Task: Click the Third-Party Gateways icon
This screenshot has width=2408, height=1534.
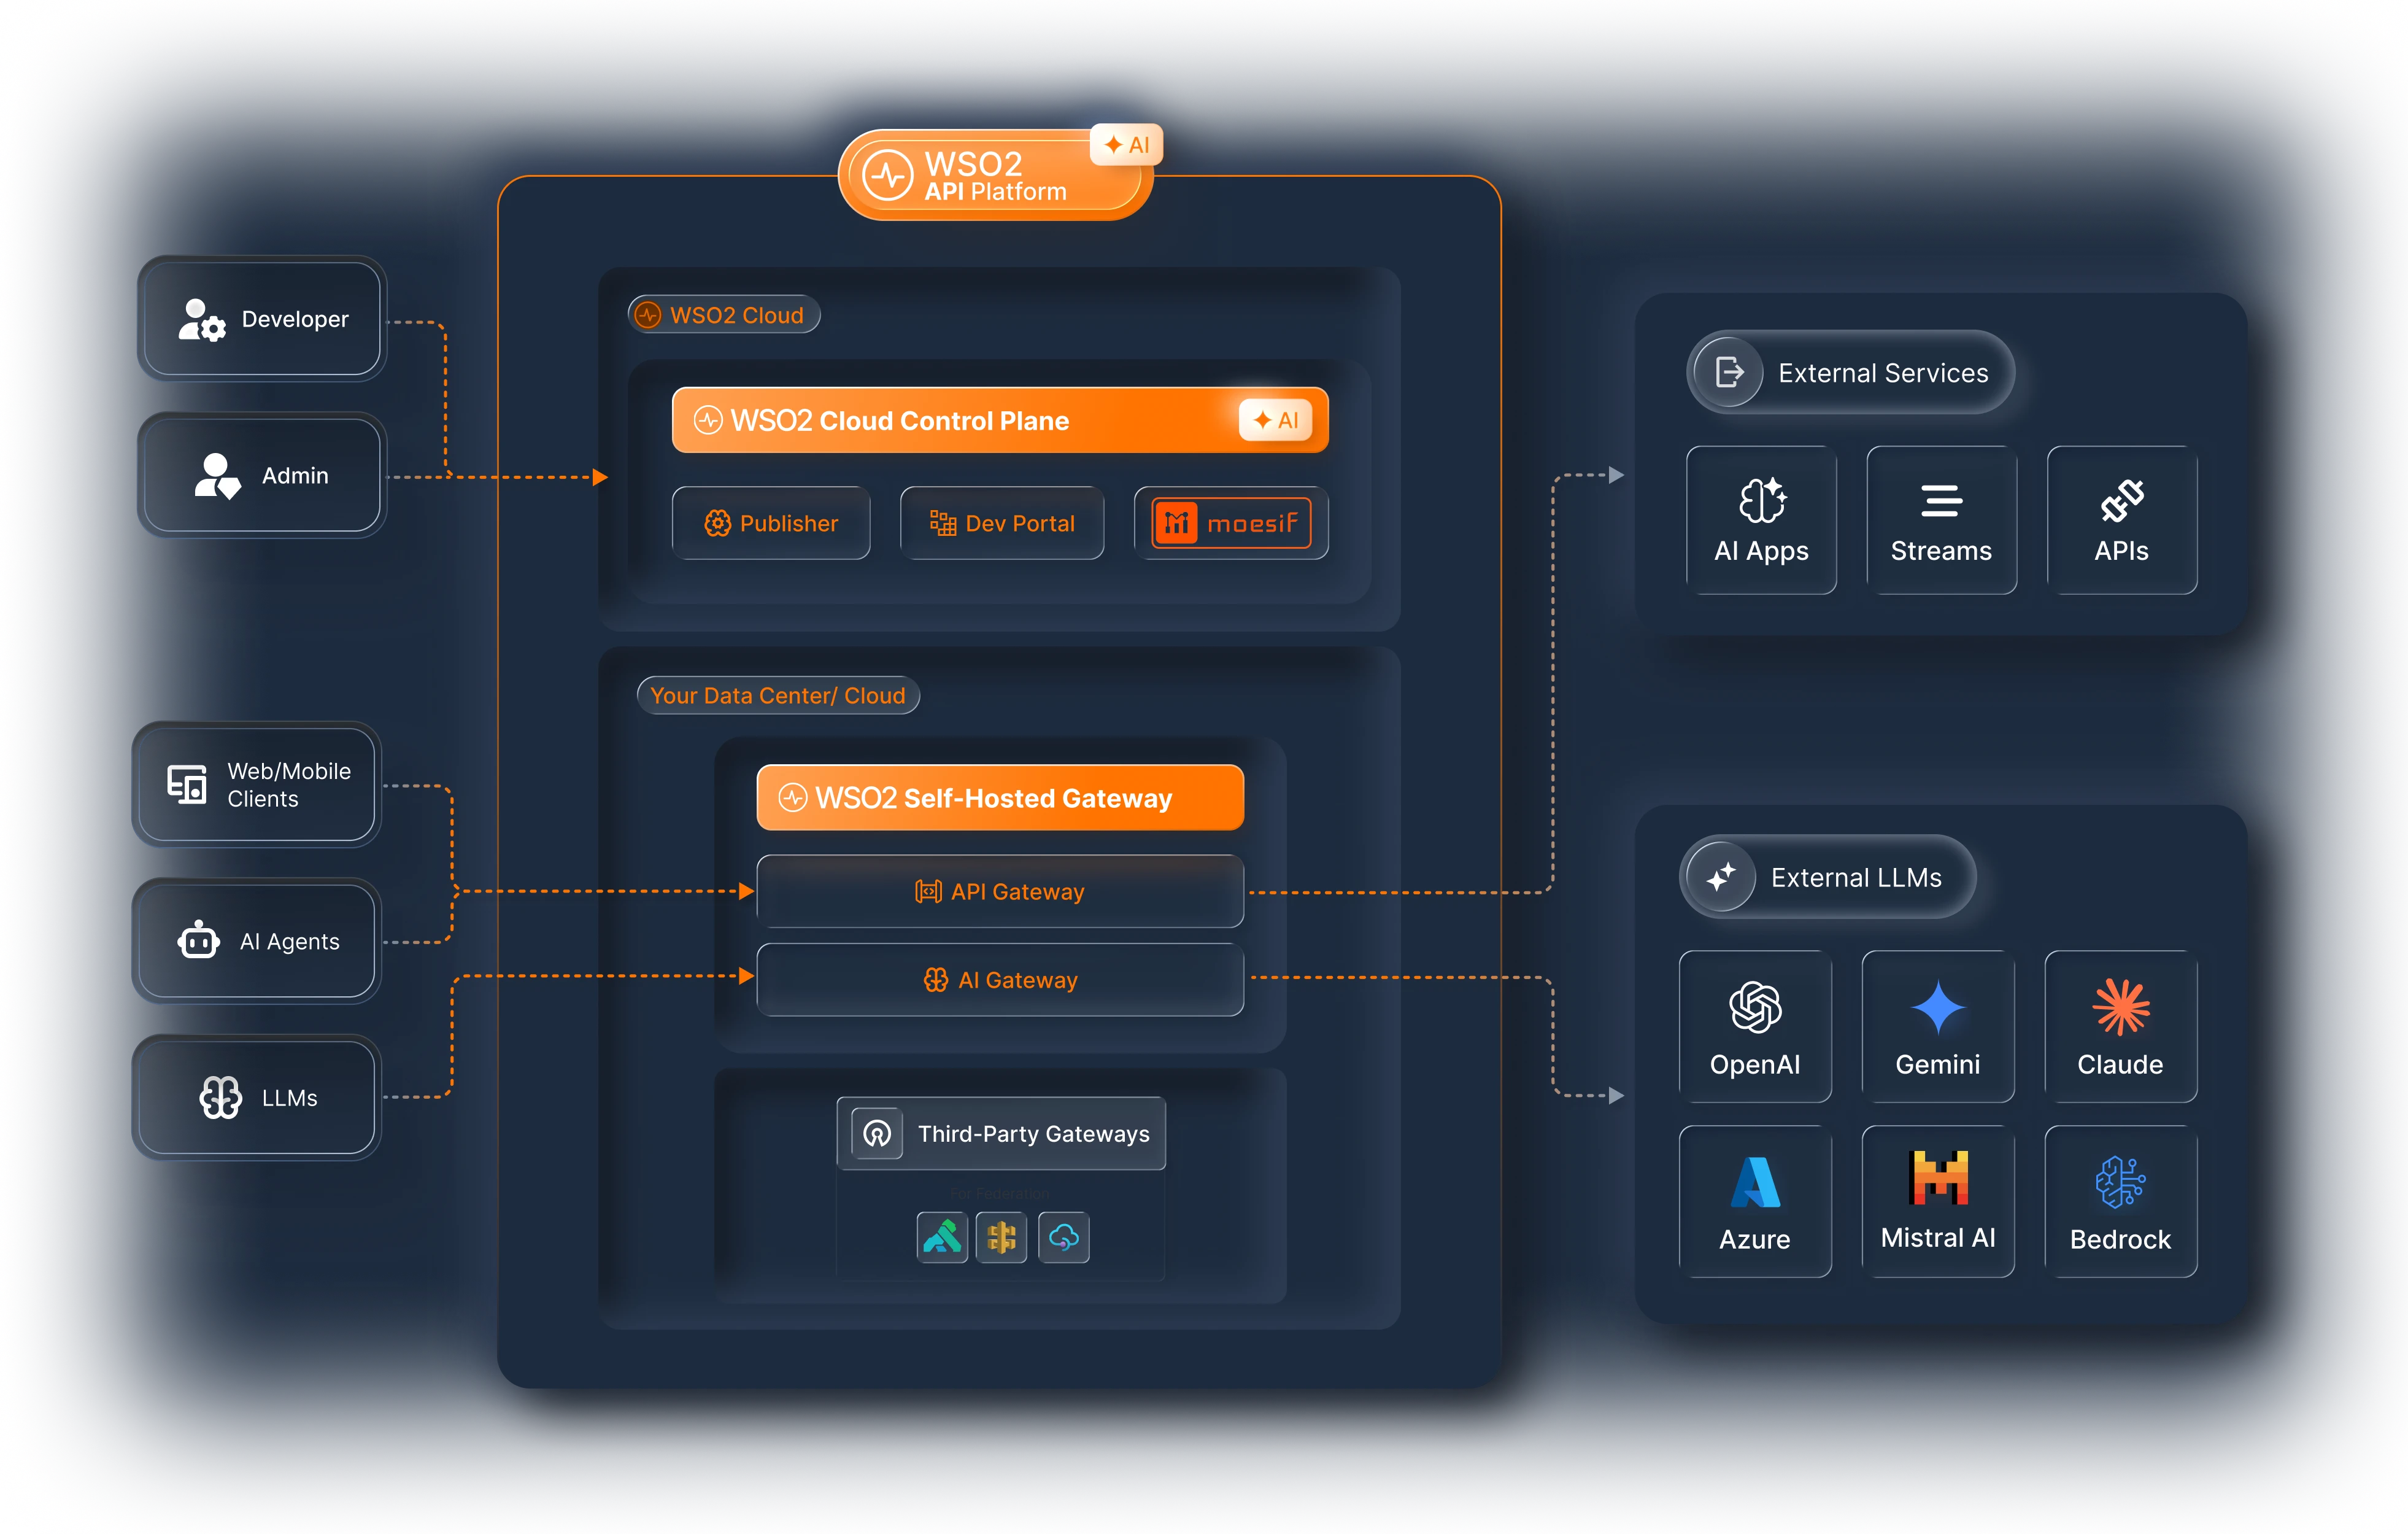Action: tap(877, 1133)
